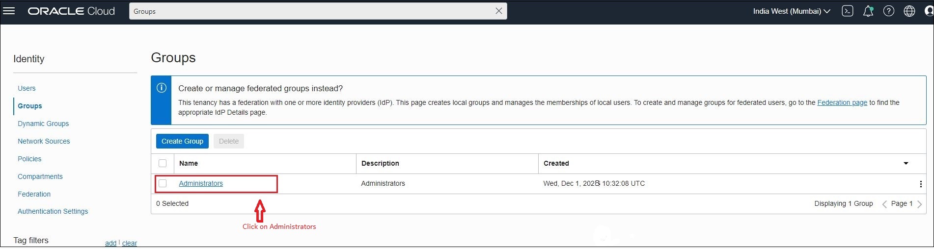Toggle sort order on Created column
The image size is (934, 249).
pyautogui.click(x=906, y=163)
